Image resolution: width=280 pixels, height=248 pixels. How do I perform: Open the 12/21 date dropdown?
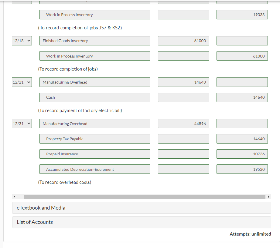pos(22,82)
